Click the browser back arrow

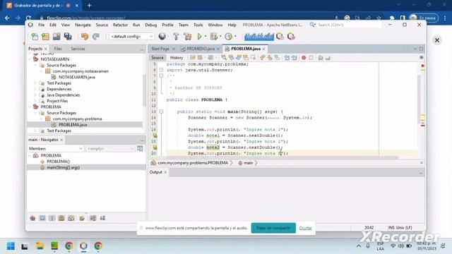click(7, 18)
